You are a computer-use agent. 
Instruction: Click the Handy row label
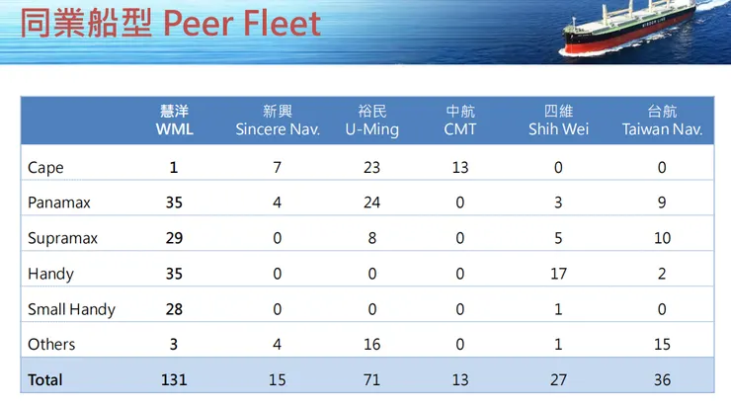pyautogui.click(x=50, y=274)
